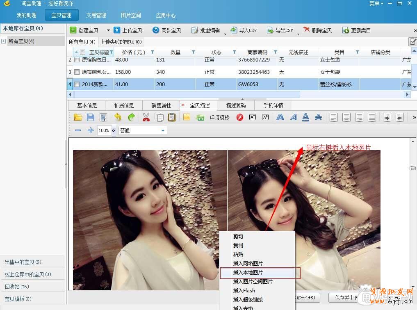Click the italic formatting icon
417x310 pixels.
294,117
